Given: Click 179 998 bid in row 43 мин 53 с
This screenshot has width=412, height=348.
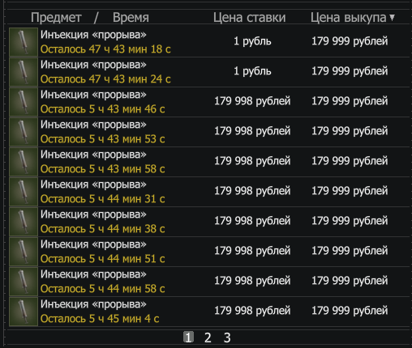Looking at the screenshot, I should pyautogui.click(x=252, y=131).
